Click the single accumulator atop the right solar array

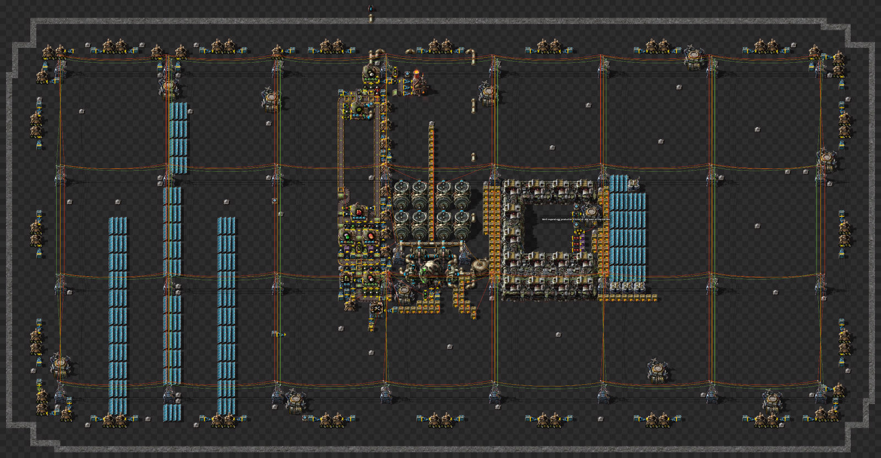[x=634, y=183]
